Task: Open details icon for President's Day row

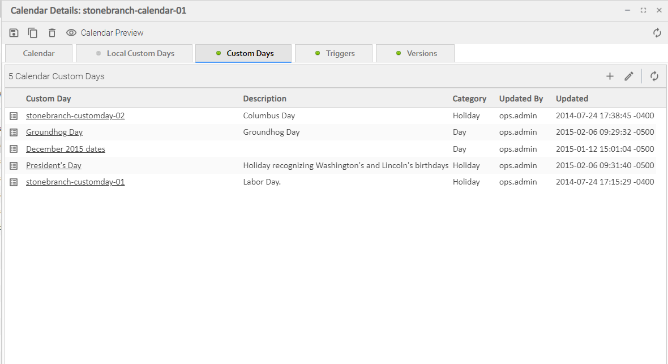Action: coord(14,166)
